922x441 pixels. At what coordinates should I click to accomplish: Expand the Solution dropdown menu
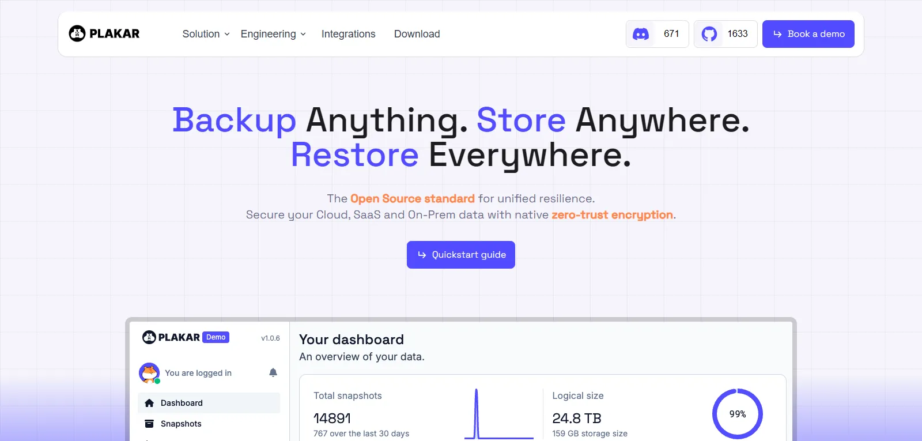click(x=206, y=34)
